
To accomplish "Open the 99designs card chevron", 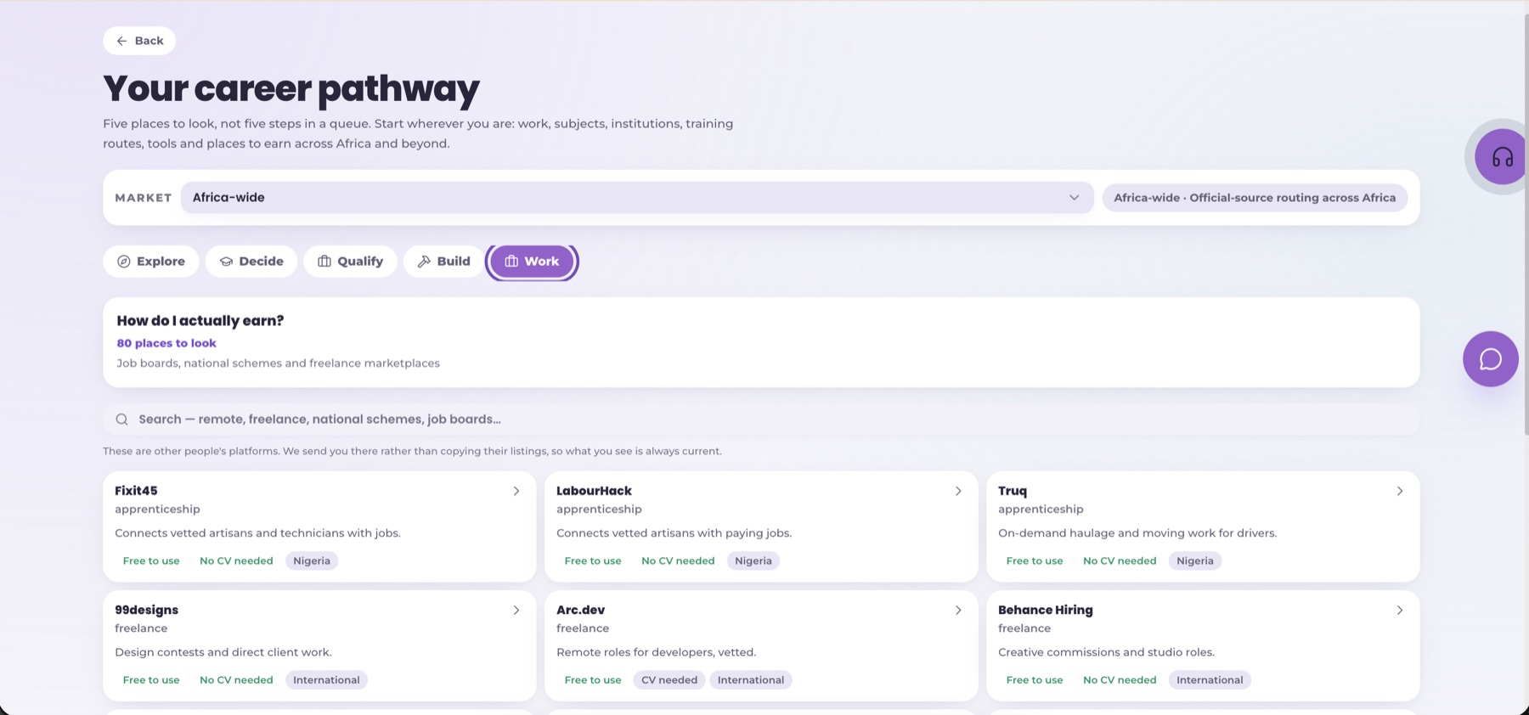I will tap(516, 611).
